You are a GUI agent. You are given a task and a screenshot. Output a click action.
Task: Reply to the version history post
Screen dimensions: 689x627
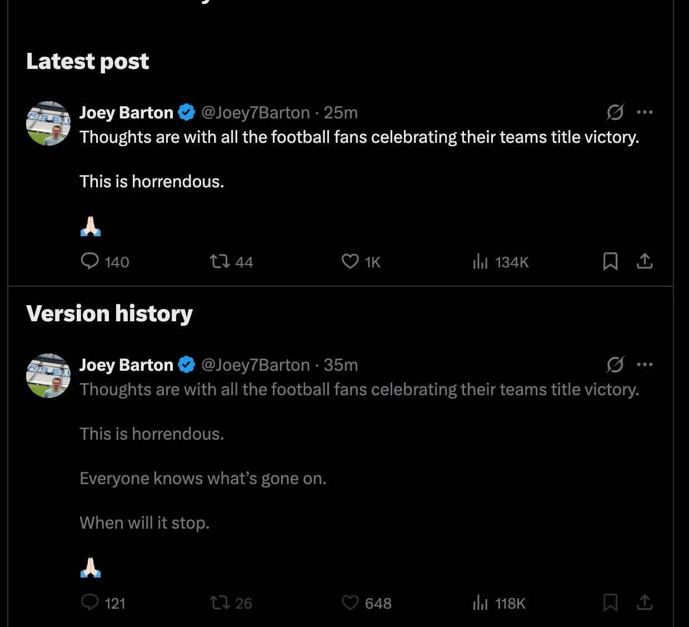90,603
